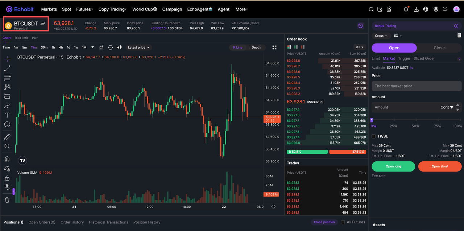Open chart settings hexagon icon
This screenshot has height=231, width=464.
click(x=111, y=48)
